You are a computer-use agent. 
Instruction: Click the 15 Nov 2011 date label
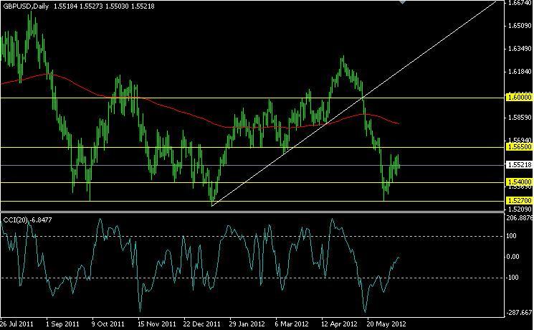[157, 324]
